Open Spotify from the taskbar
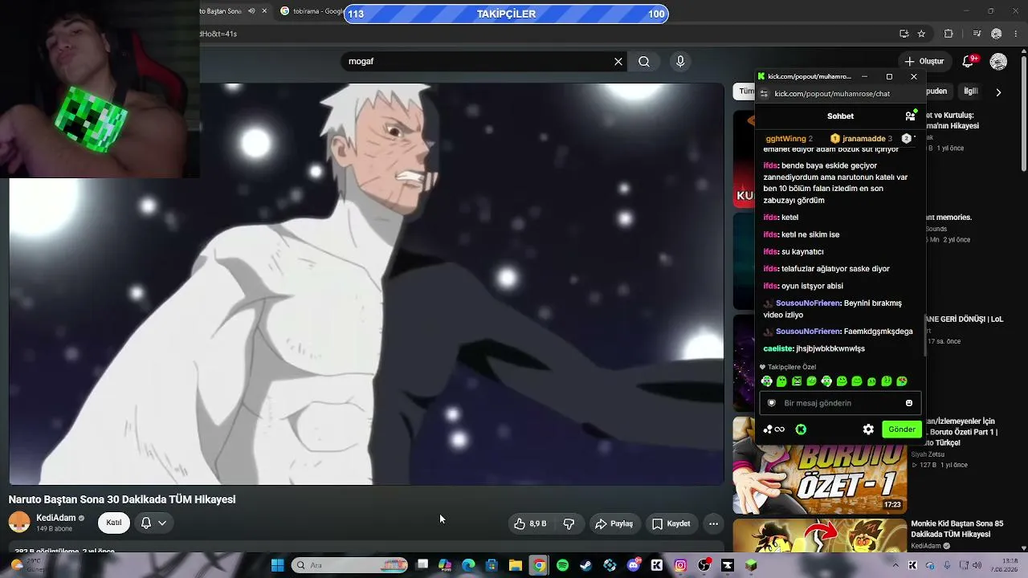This screenshot has height=578, width=1028. pyautogui.click(x=562, y=565)
